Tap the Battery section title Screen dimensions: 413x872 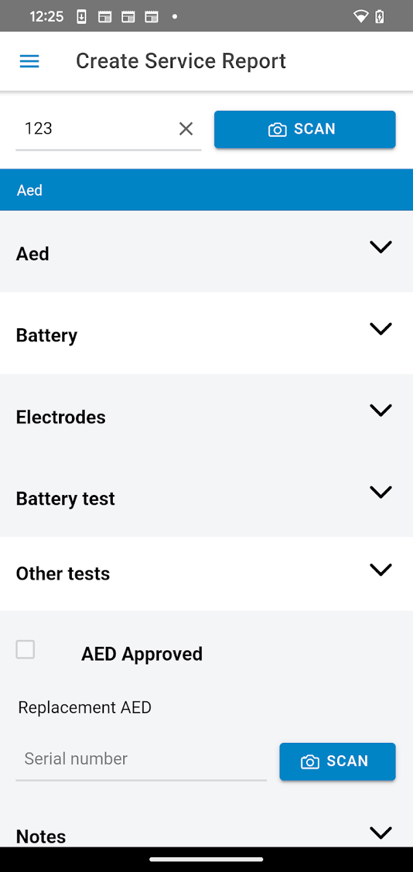47,335
